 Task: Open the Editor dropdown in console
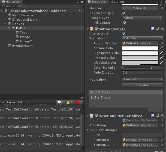pyautogui.click(x=23, y=102)
